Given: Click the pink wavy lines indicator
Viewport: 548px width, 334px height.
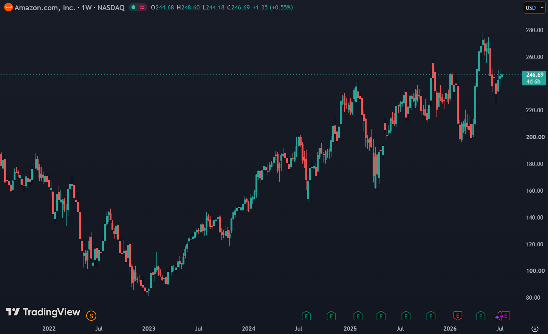Looking at the screenshot, I should 142,7.
